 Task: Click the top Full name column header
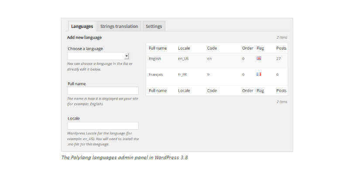158,48
